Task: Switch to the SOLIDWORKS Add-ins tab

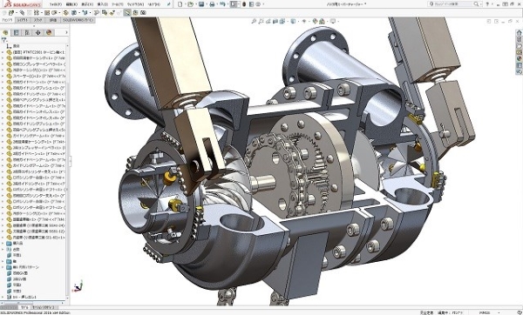Action: coord(78,20)
